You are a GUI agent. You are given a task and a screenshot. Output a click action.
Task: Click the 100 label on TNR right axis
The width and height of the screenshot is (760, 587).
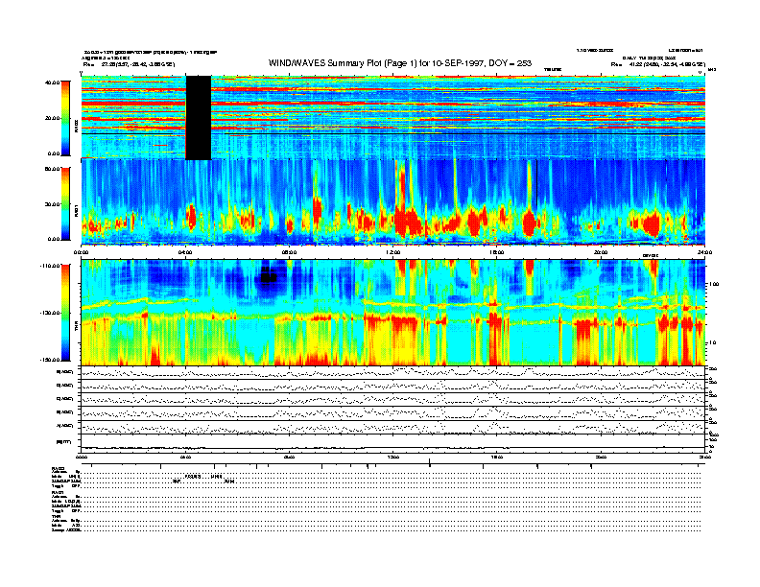[x=714, y=284]
